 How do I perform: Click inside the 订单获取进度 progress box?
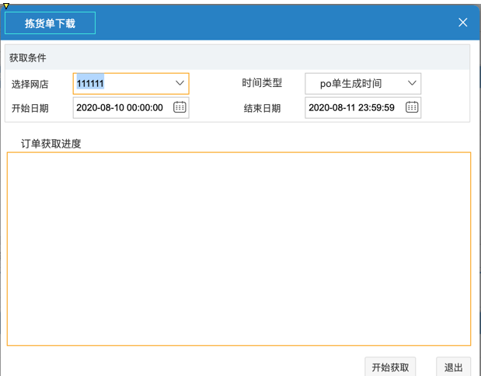click(239, 249)
